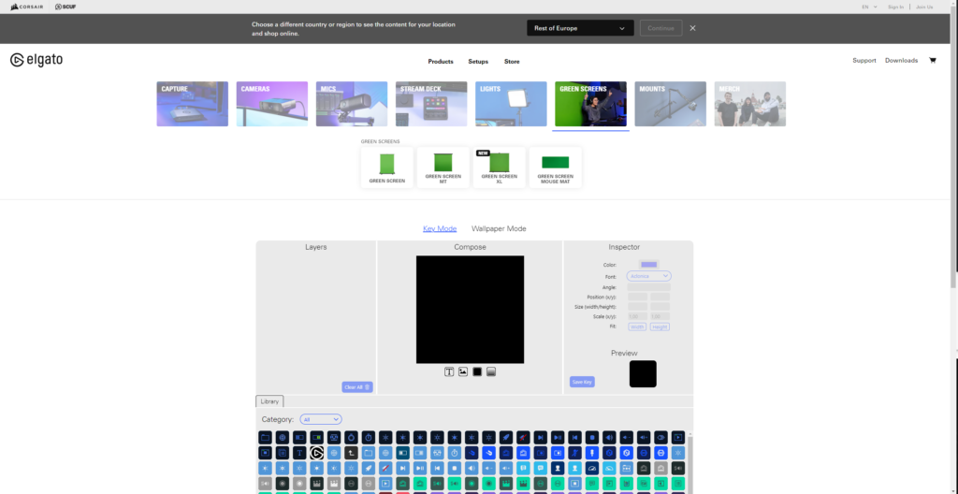Open the Green Screen Mouse Mat product
The image size is (958, 494).
556,167
